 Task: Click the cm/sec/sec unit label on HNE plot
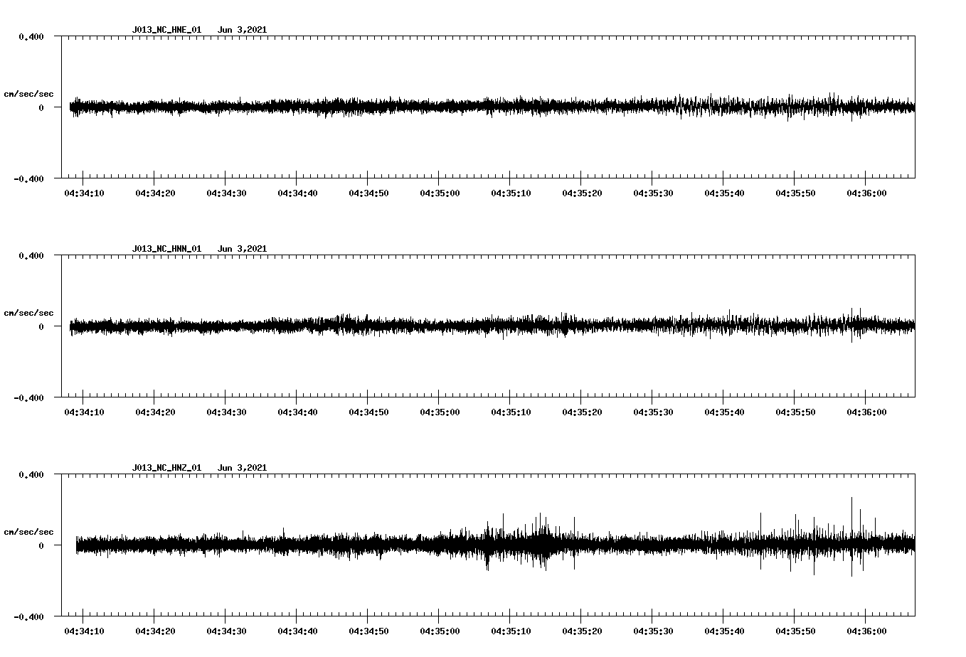tap(28, 94)
